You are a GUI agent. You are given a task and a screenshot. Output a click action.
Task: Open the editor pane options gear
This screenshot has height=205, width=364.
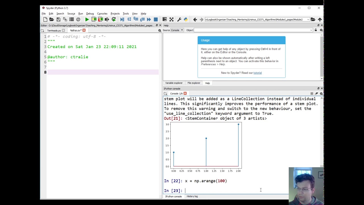coord(160,30)
